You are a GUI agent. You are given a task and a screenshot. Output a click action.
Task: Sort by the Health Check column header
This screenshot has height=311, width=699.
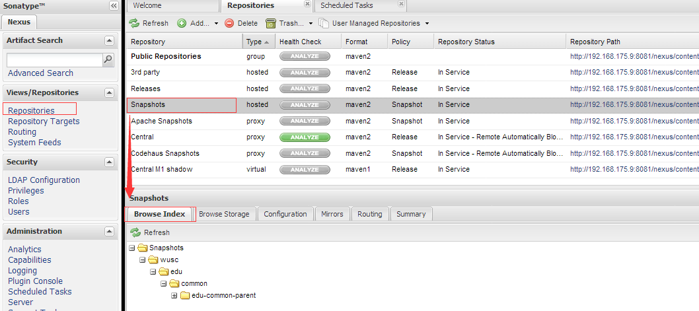309,42
